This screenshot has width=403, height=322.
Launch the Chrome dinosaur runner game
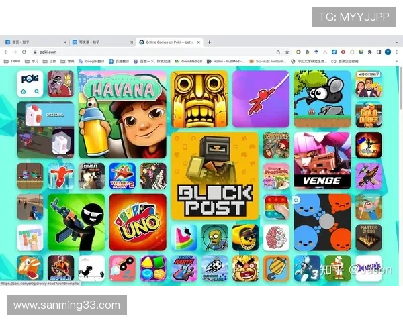[92, 268]
